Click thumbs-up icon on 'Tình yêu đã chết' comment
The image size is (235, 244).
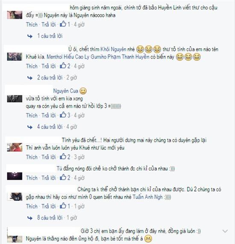coord(63,156)
